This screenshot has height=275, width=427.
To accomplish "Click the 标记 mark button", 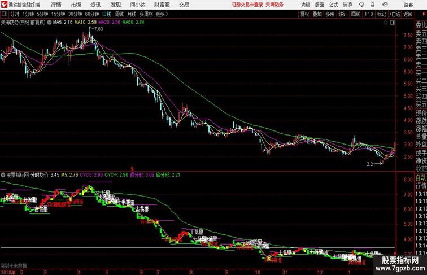I will click(381, 14).
